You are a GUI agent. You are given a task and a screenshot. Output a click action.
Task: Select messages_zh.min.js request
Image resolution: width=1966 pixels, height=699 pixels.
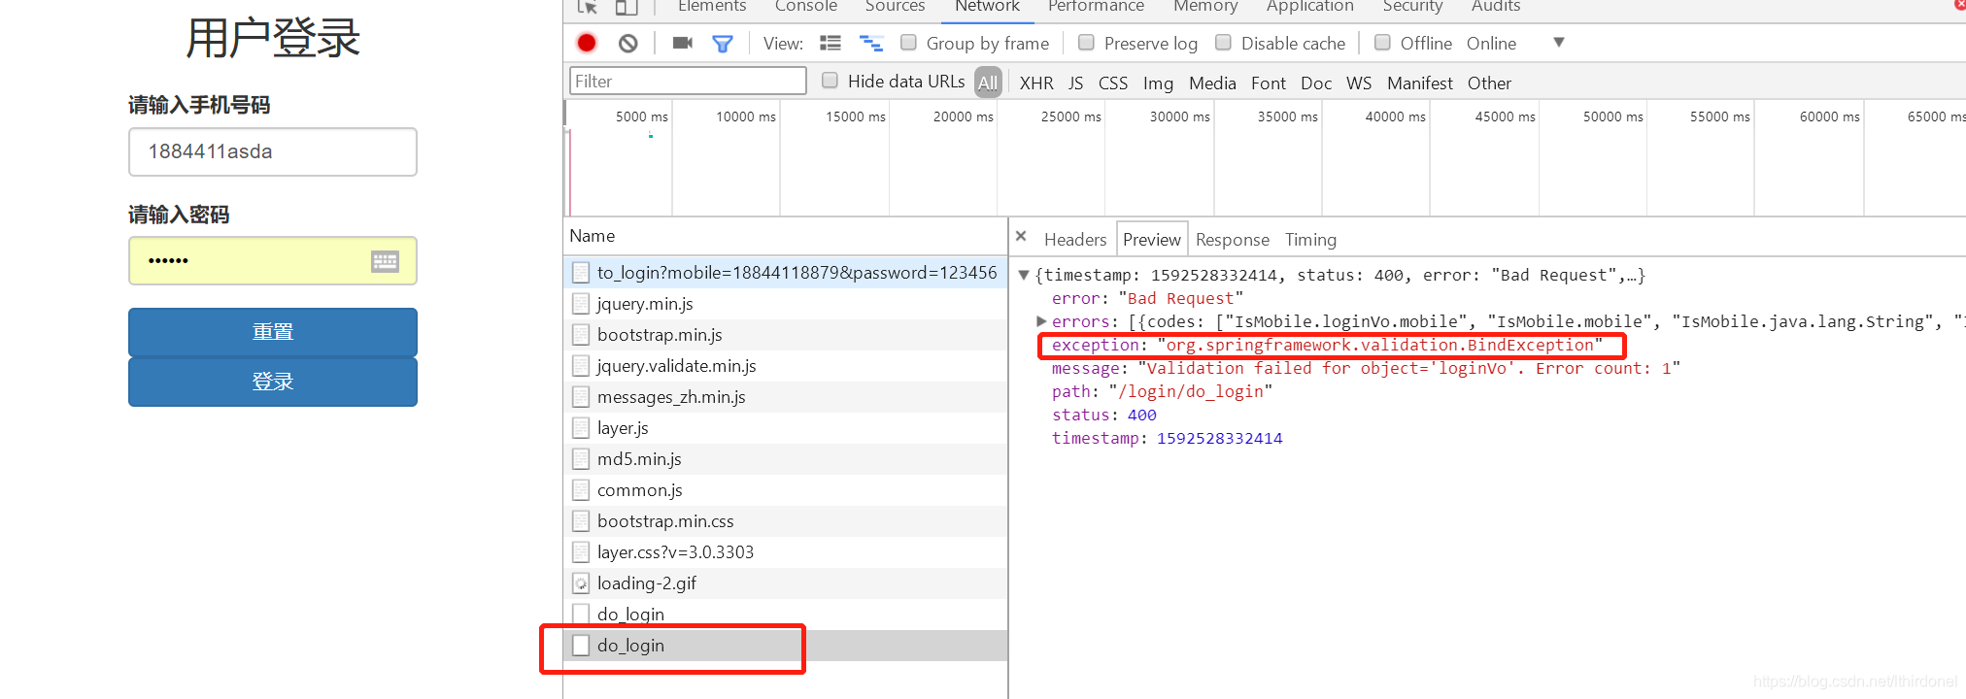coord(785,397)
